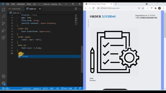Screen dimensions: 166x93
Task: Reload the page in Chrome
Action: click(x=93, y=8)
